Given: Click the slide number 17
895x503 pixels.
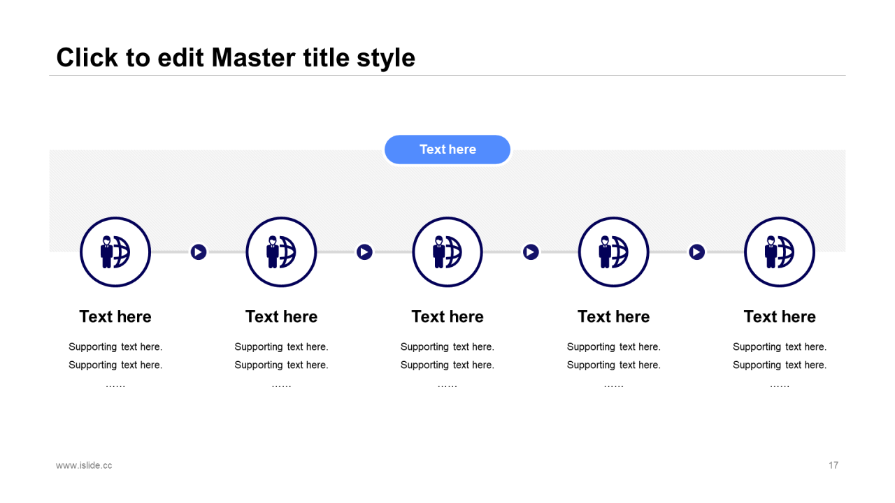Looking at the screenshot, I should 833,465.
